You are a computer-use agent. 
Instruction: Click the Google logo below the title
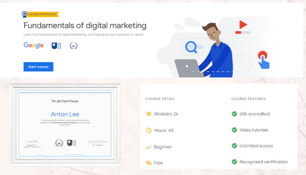click(x=34, y=45)
